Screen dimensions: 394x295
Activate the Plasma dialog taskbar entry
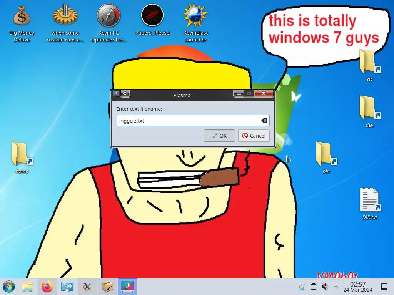tap(127, 287)
